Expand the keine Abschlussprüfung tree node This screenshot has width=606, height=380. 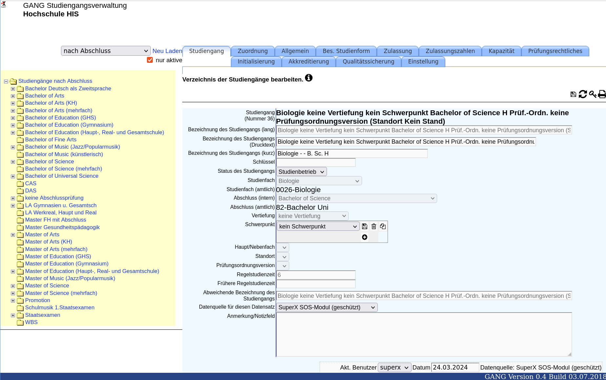pyautogui.click(x=13, y=198)
